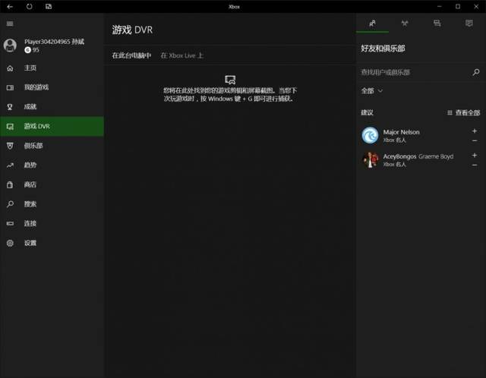Click the gamerscore 95 badge
This screenshot has width=486, height=378.
(x=32, y=50)
